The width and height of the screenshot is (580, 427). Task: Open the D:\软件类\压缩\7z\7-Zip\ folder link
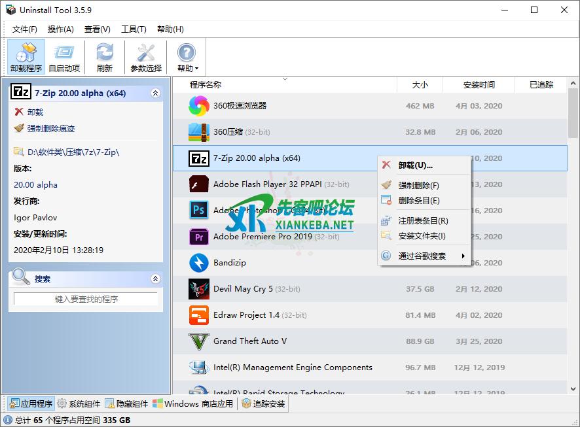pos(73,152)
